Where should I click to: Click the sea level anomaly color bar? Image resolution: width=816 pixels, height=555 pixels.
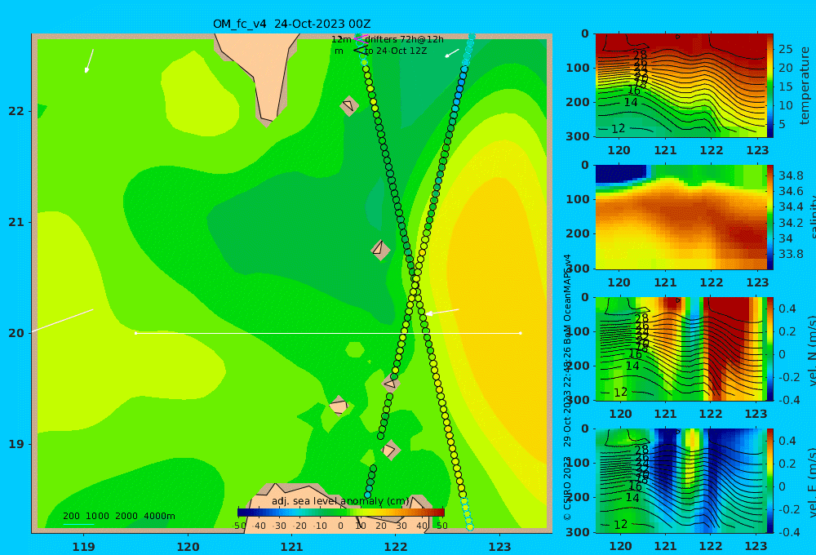(341, 513)
